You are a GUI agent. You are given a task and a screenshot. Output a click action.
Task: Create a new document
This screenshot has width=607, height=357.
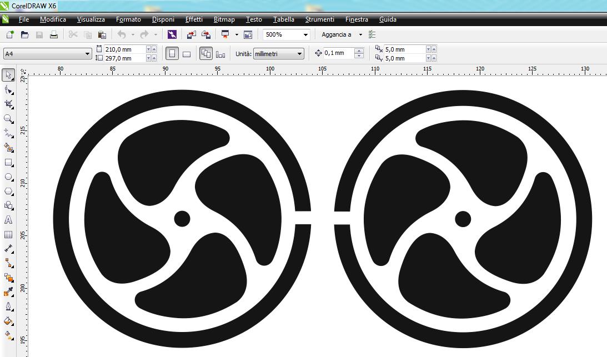click(10, 35)
